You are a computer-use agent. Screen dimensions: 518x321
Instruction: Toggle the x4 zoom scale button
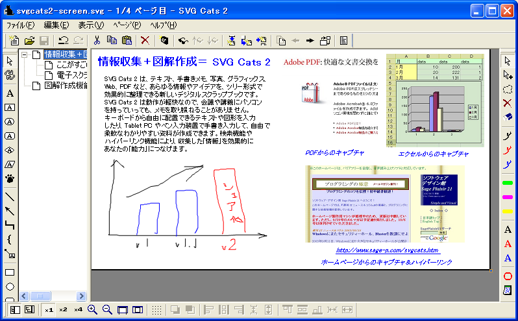(78, 310)
